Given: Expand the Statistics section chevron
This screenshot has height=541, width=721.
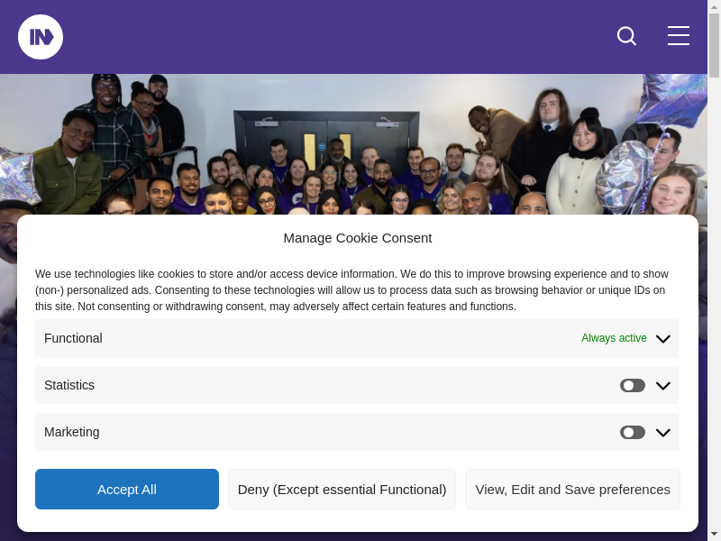Looking at the screenshot, I should (663, 386).
